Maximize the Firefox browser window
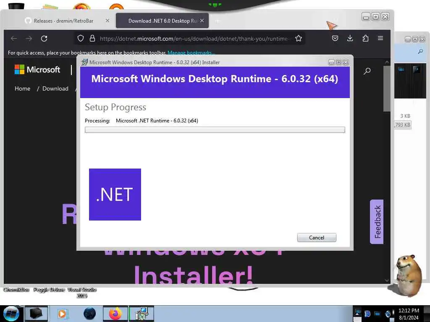Image resolution: width=430 pixels, height=322 pixels. pos(376,17)
